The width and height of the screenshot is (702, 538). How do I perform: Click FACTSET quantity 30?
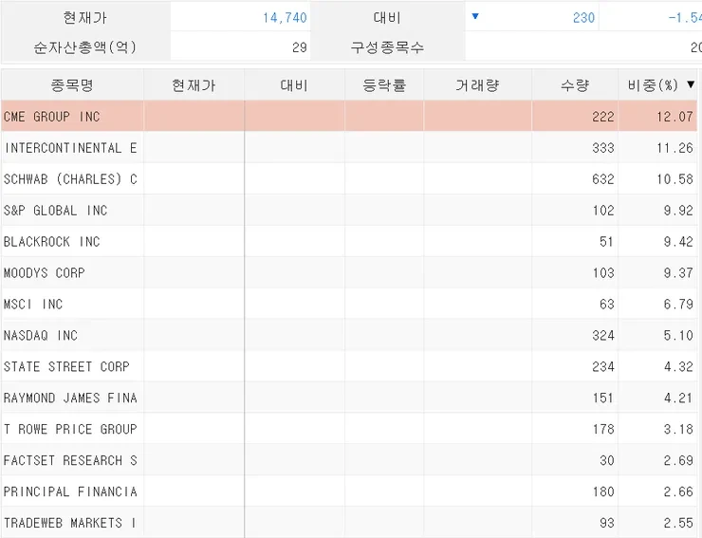(606, 460)
